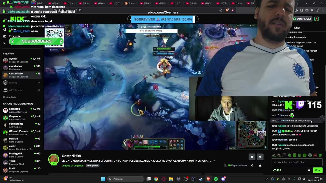Show hidden system tray icons chevron
The width and height of the screenshot is (326, 183).
coord(267,179)
